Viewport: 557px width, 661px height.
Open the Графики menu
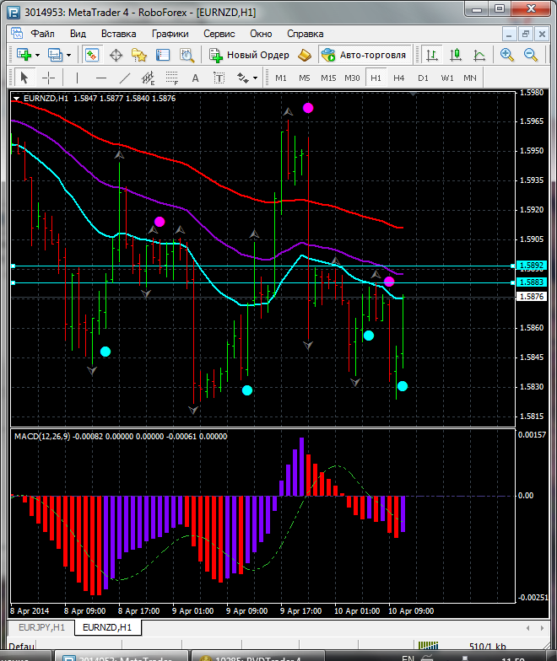170,34
